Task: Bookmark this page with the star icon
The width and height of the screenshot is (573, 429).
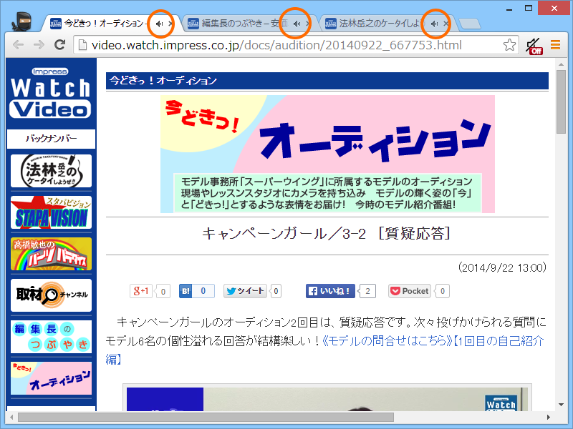Action: coord(510,44)
